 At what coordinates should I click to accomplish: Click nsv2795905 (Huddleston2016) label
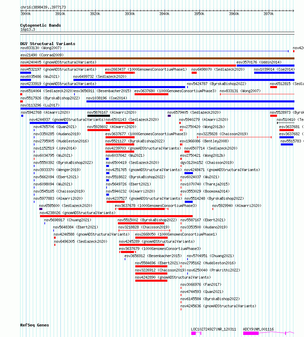[61, 141]
